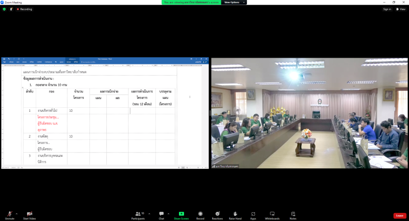Expand audio options arrow beside Unmute
The height and width of the screenshot is (221, 409).
pos(16,213)
